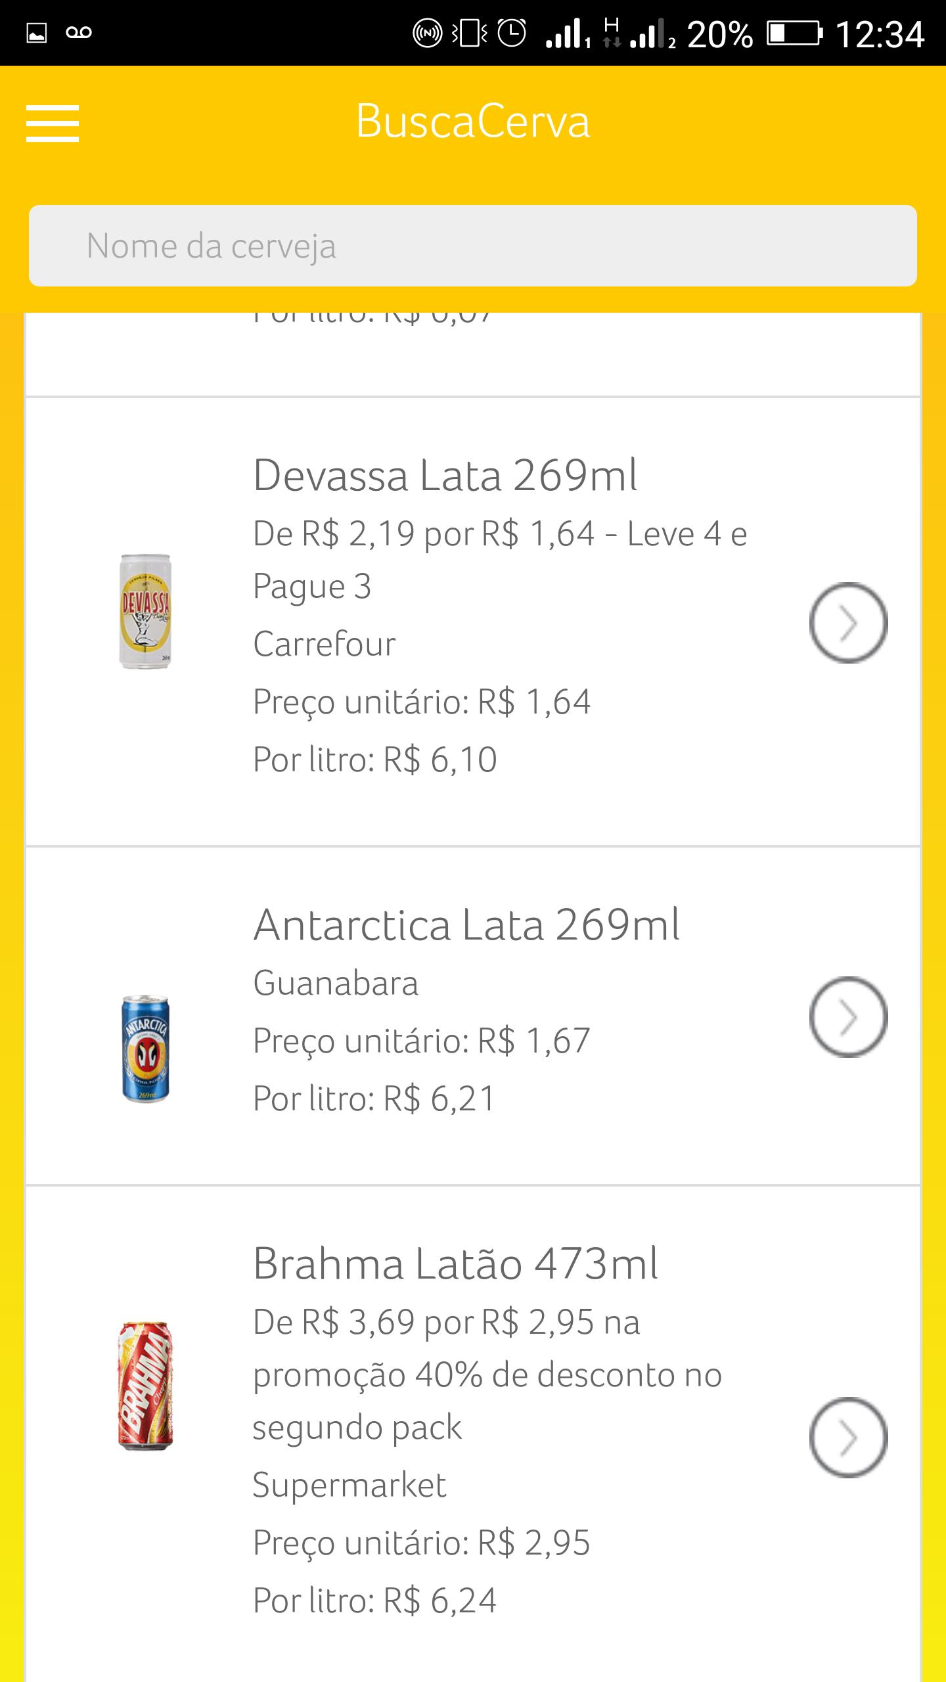Image resolution: width=946 pixels, height=1682 pixels.
Task: Tap the Devassa can product image
Action: pyautogui.click(x=145, y=611)
